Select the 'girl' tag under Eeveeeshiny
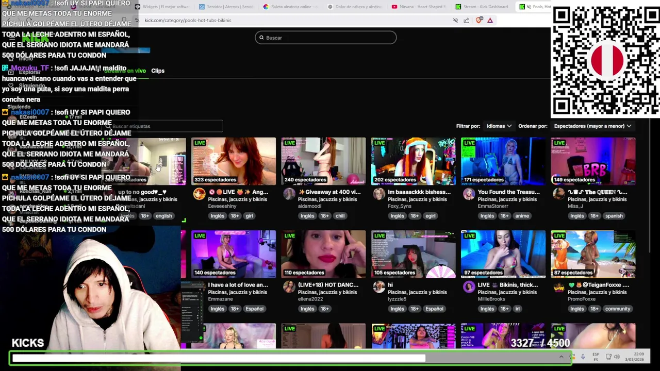The height and width of the screenshot is (371, 660). pos(249,216)
